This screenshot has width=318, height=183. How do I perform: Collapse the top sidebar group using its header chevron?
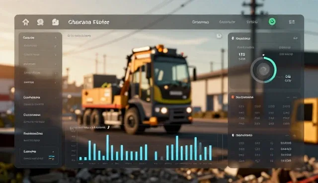[x=56, y=38]
